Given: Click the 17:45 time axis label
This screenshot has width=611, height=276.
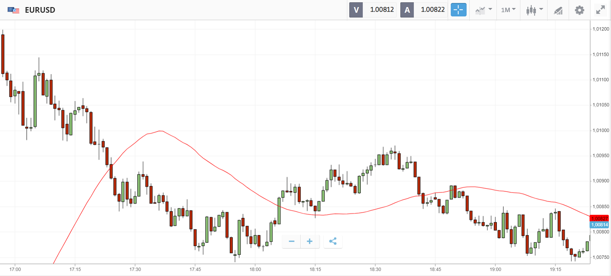Looking at the screenshot, I should pos(195,269).
